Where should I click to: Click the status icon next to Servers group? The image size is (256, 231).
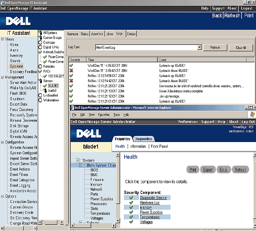40,81
